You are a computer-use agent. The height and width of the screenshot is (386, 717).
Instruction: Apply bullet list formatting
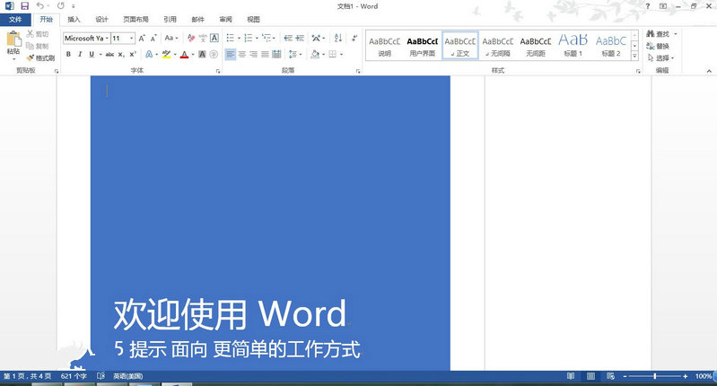pos(230,39)
